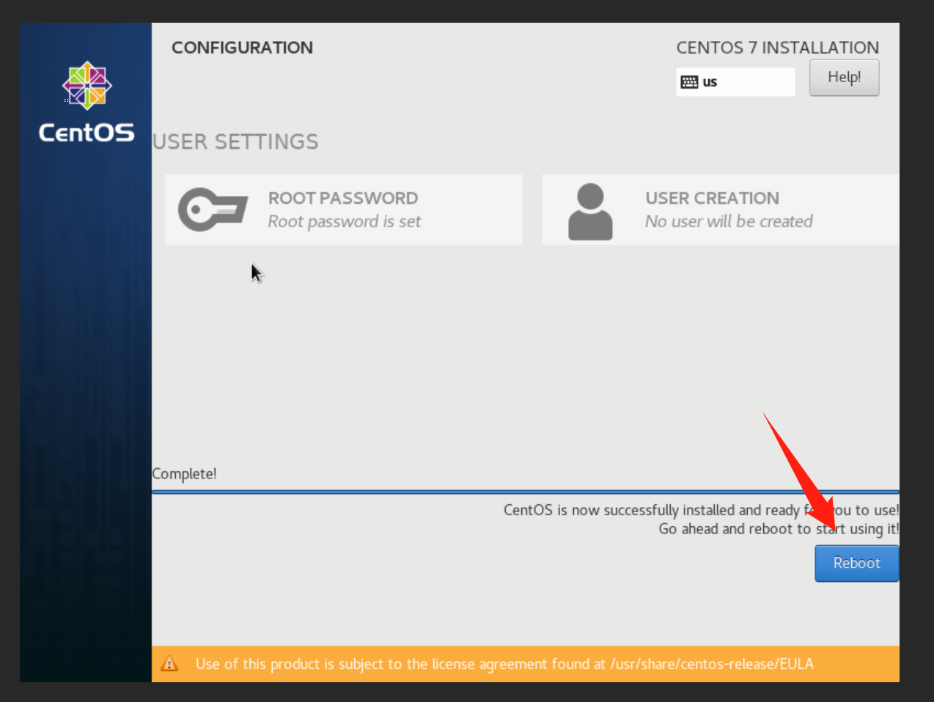Screen dimensions: 934x702
Task: Click 'Go ahead and reboot' message text
Action: (x=779, y=529)
